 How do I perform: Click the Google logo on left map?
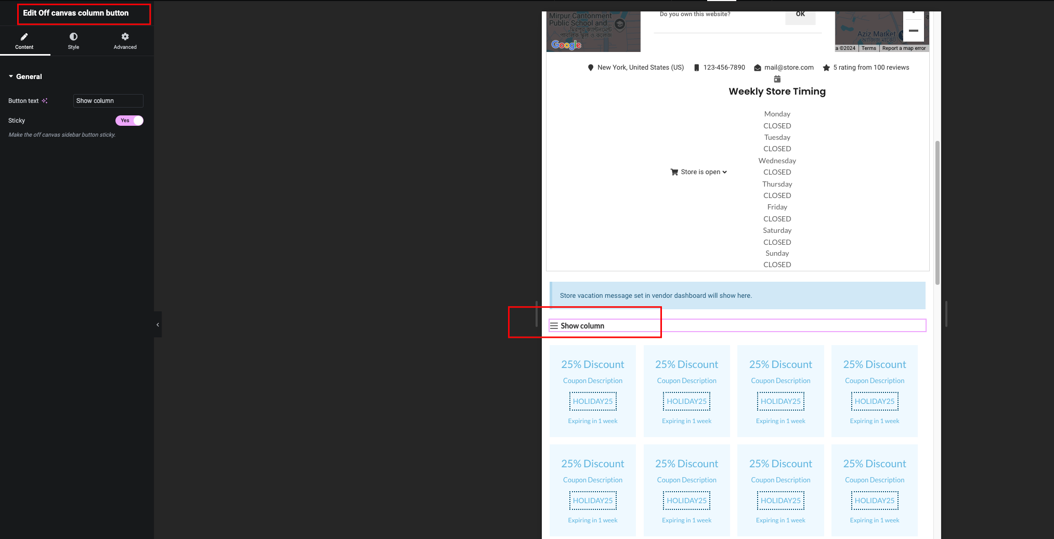[x=566, y=45]
